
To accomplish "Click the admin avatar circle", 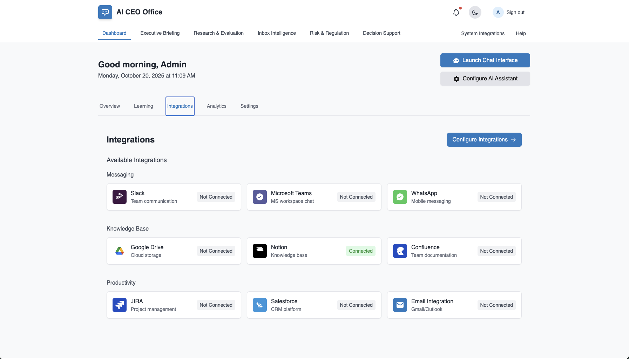I will pyautogui.click(x=498, y=12).
